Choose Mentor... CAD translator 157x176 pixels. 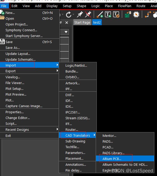click(x=125, y=136)
